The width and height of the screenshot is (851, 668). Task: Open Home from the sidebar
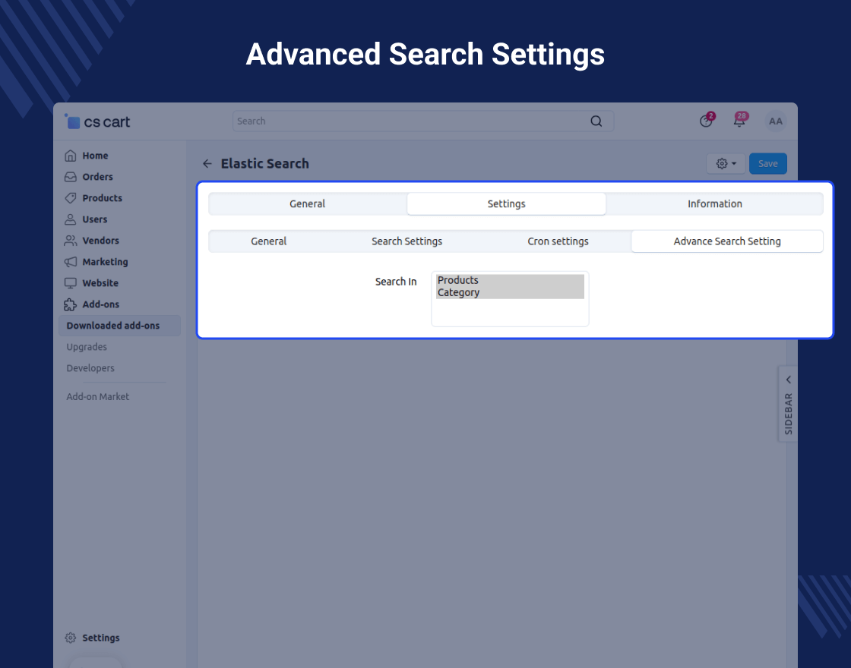[x=95, y=156]
